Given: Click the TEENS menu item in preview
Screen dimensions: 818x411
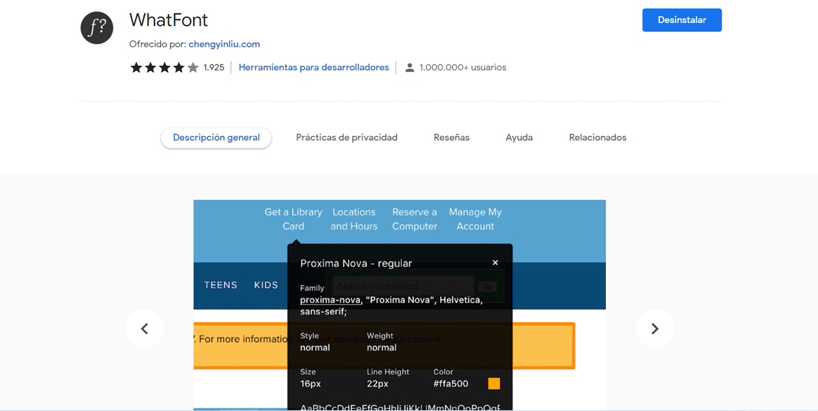Looking at the screenshot, I should click(220, 285).
